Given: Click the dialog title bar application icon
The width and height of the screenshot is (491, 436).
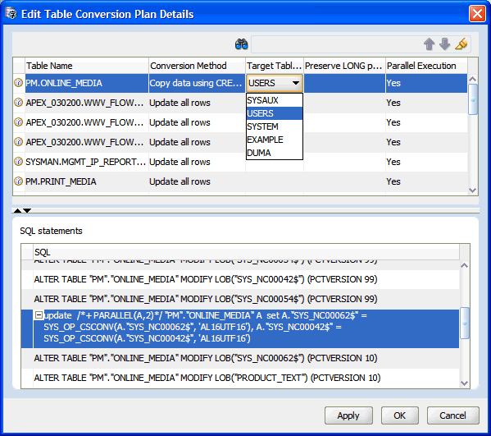Looking at the screenshot, I should pos(11,14).
